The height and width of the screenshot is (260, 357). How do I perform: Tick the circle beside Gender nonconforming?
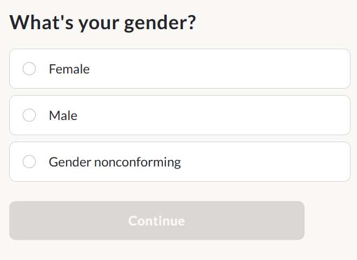(x=29, y=162)
